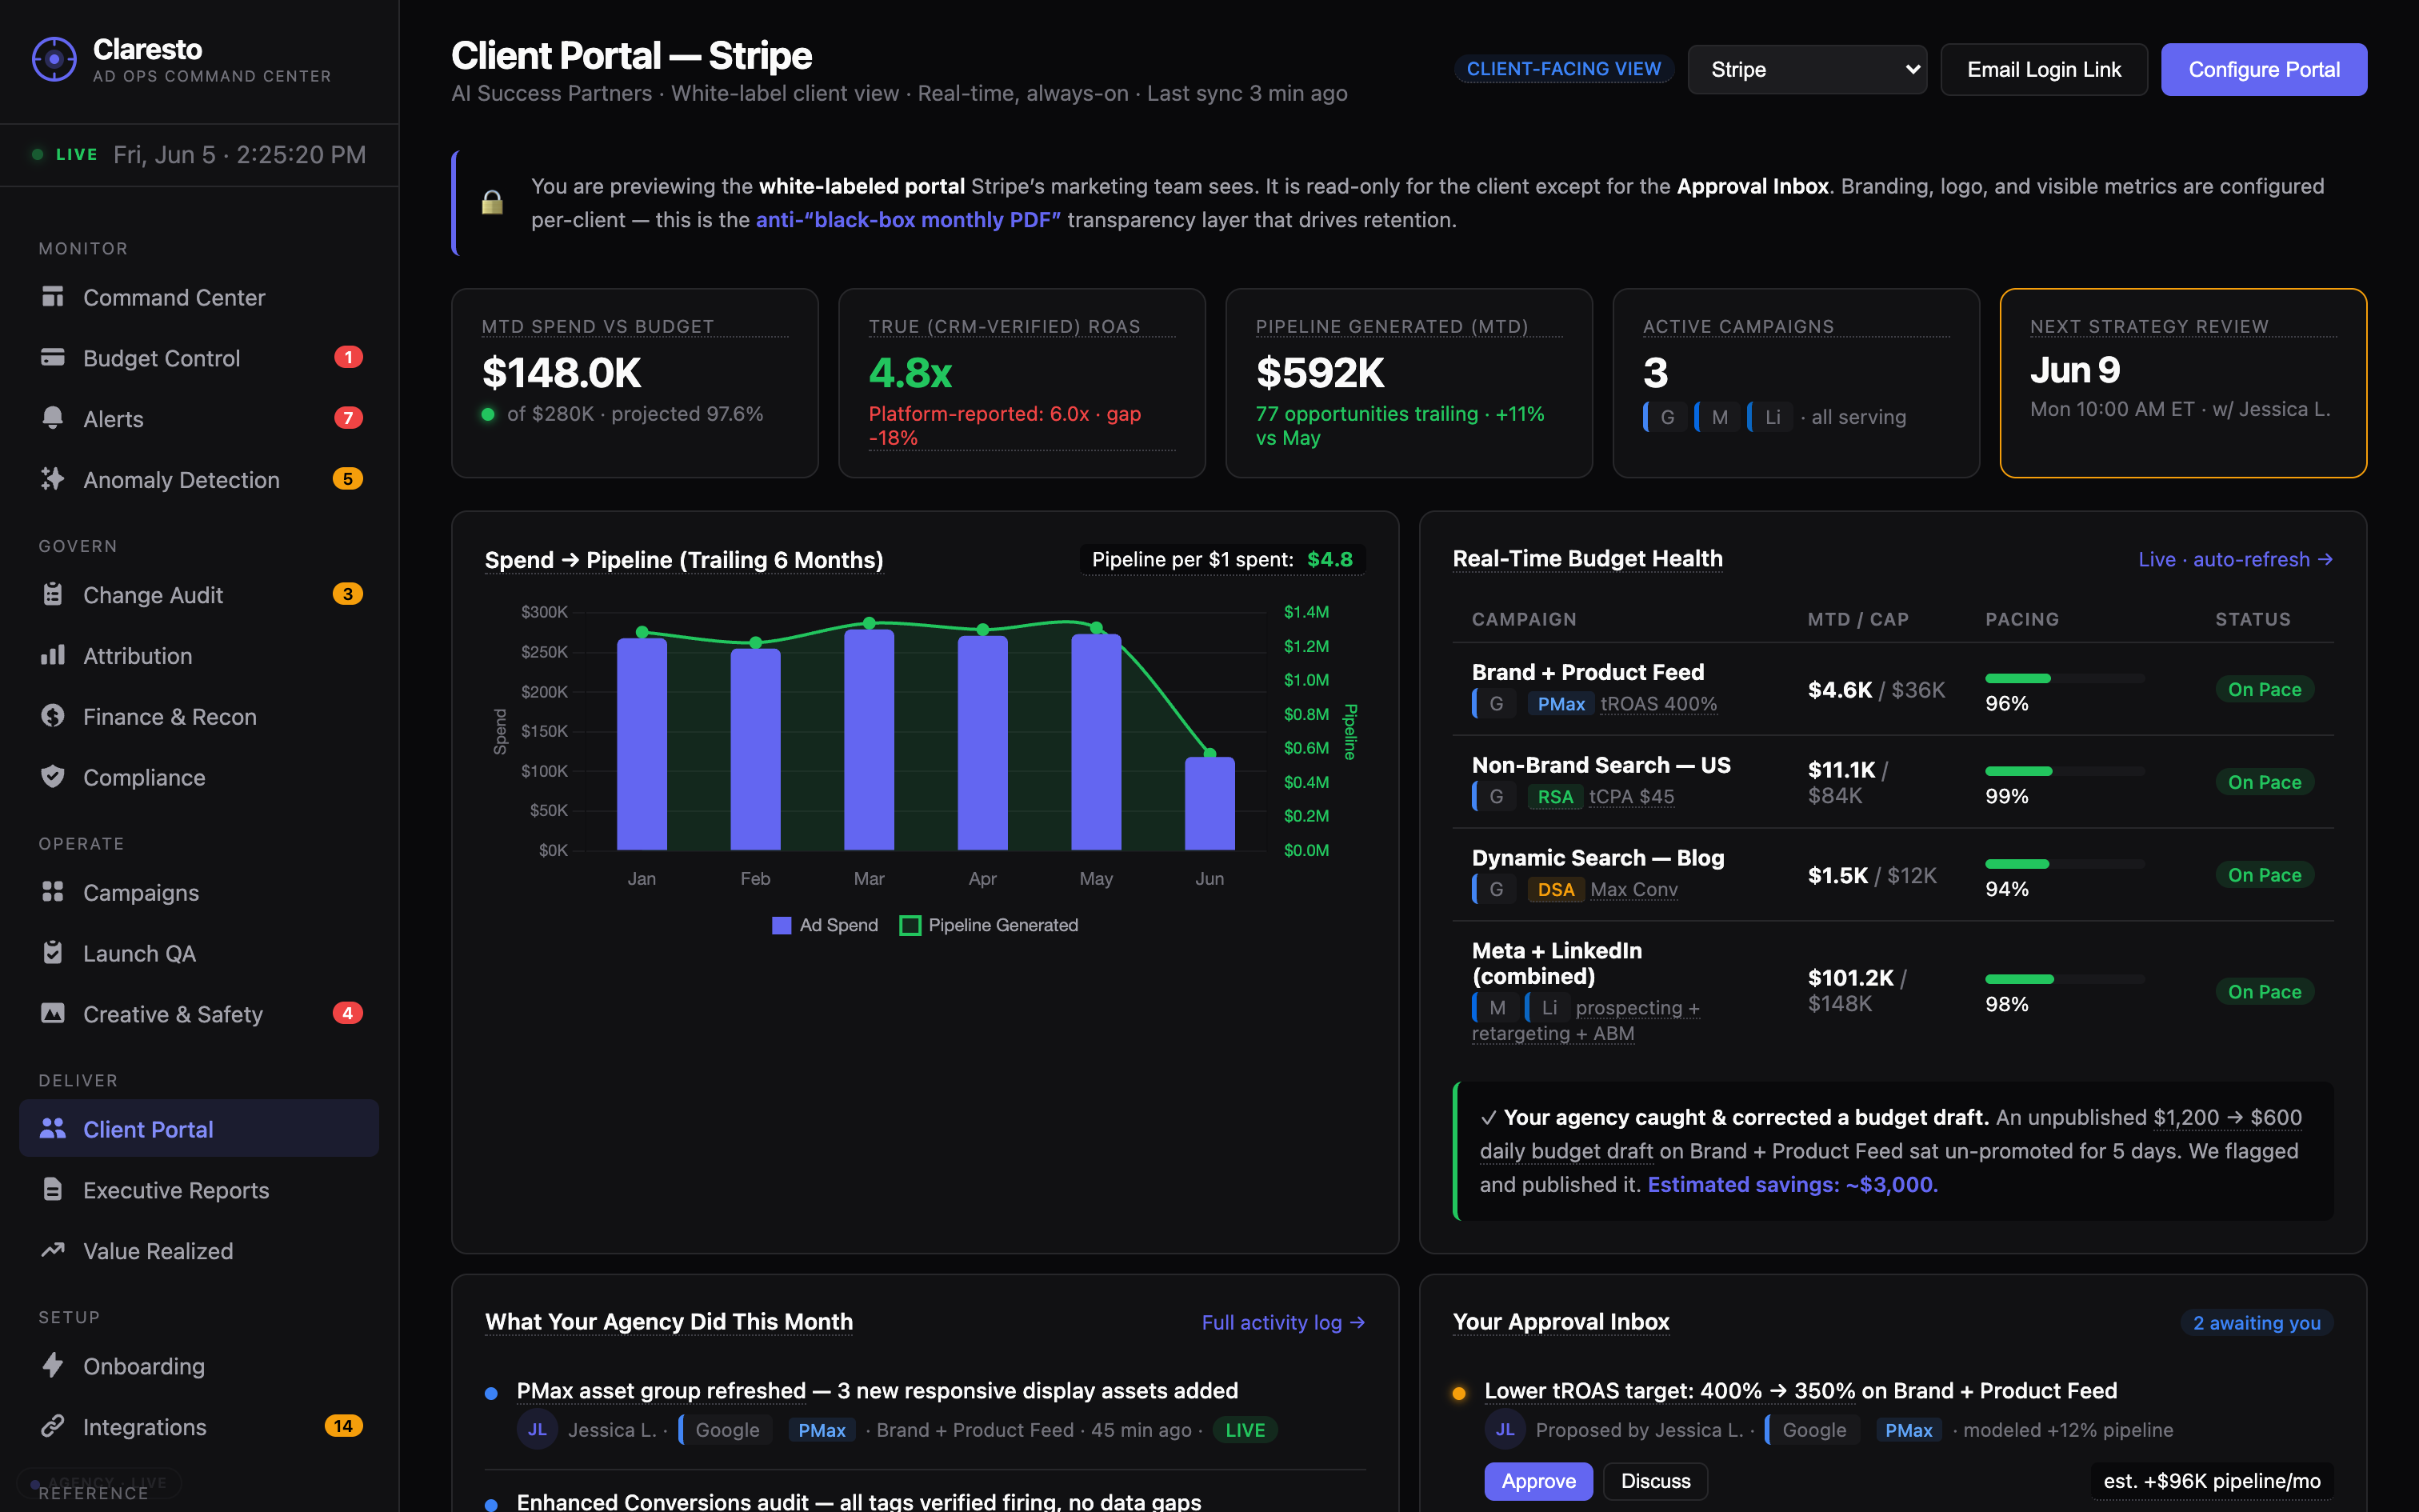Click the Integrations link icon
Image resolution: width=2419 pixels, height=1512 pixels.
[x=53, y=1427]
